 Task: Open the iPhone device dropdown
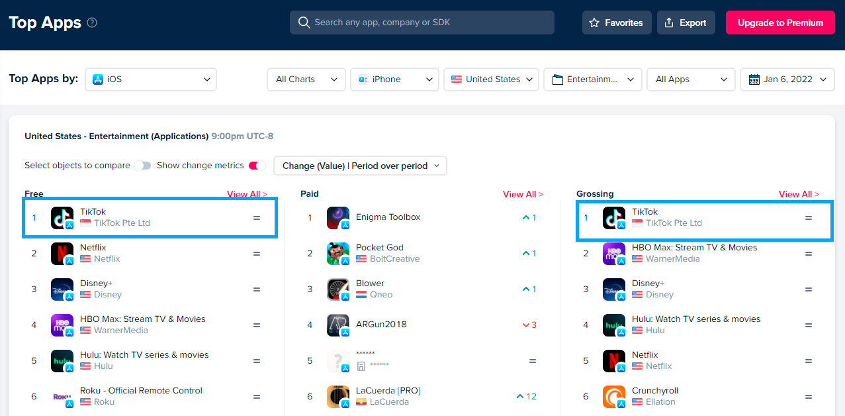coord(395,79)
